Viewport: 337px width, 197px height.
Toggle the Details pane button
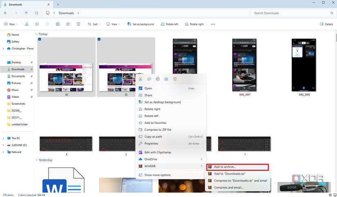pos(326,24)
